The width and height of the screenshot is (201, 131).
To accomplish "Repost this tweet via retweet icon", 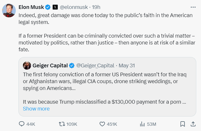I will pos(61,124).
